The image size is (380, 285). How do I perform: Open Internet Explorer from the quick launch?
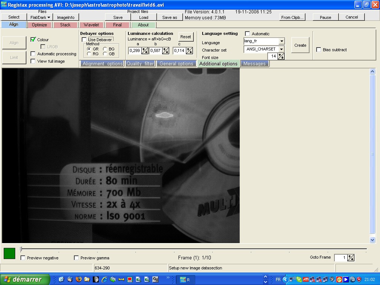coord(104,279)
